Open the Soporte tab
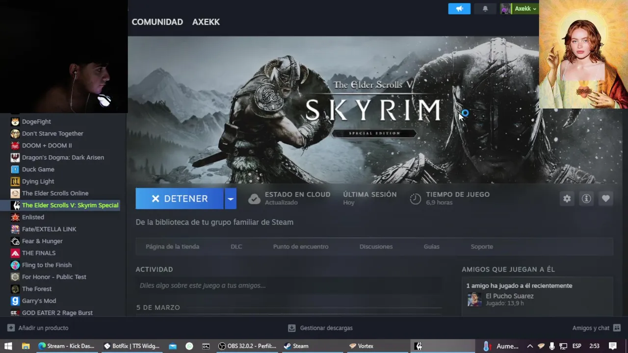This screenshot has width=628, height=353. tap(482, 247)
